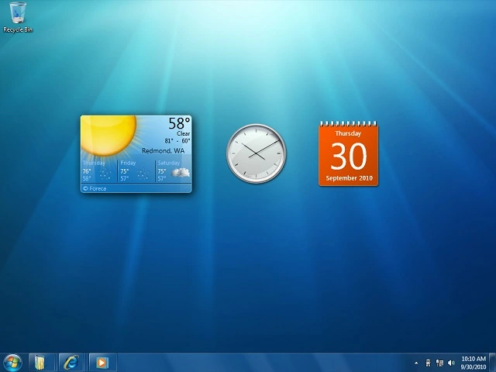Screen dimensions: 496x372
Task: Open the Recycle Bin desktop icon
Action: coord(18,15)
